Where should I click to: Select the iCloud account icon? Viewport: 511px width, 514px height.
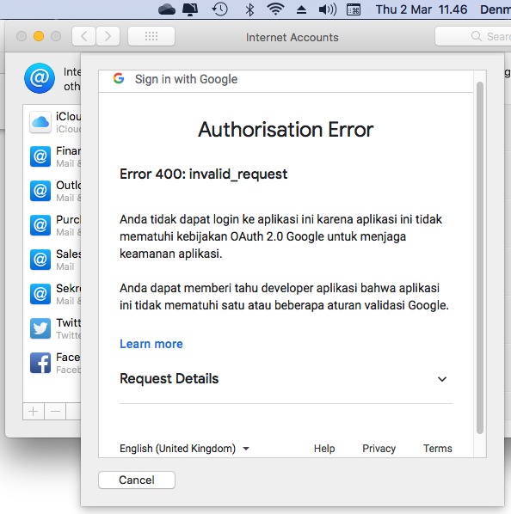pos(40,122)
